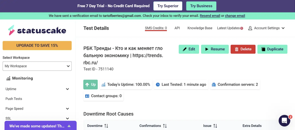The width and height of the screenshot is (295, 130).
Task: Sort by Downtime column arrows
Action: 106,126
